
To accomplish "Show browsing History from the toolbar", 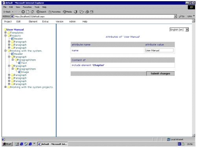I will (x=75, y=12).
